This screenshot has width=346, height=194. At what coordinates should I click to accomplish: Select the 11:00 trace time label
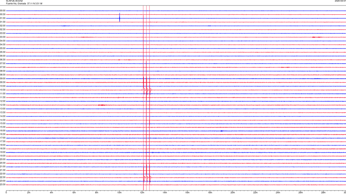click(3, 93)
